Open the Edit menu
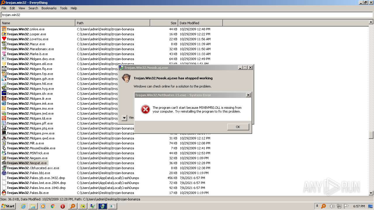 pos(12,8)
